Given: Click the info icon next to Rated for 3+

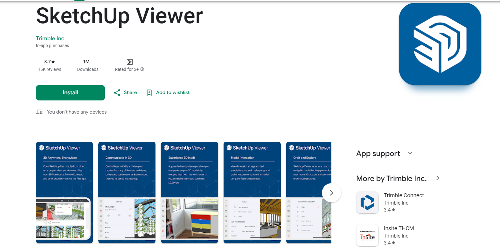Looking at the screenshot, I should pyautogui.click(x=142, y=69).
